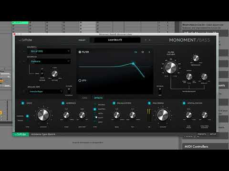The width and height of the screenshot is (229, 171).
Task: Select the LFO view radio button
Action: point(80,80)
